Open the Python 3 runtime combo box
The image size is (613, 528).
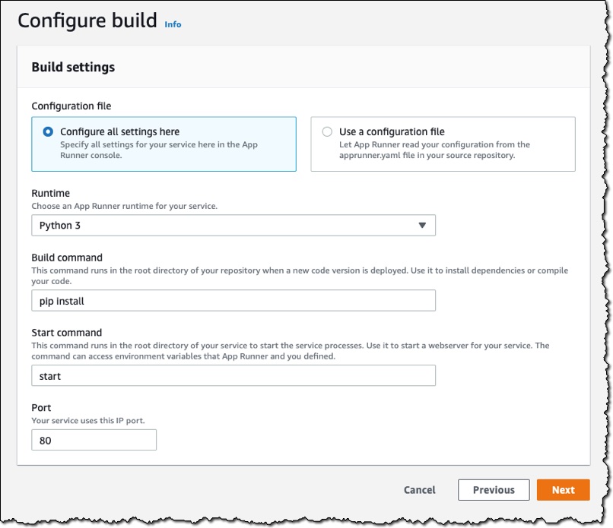(233, 226)
